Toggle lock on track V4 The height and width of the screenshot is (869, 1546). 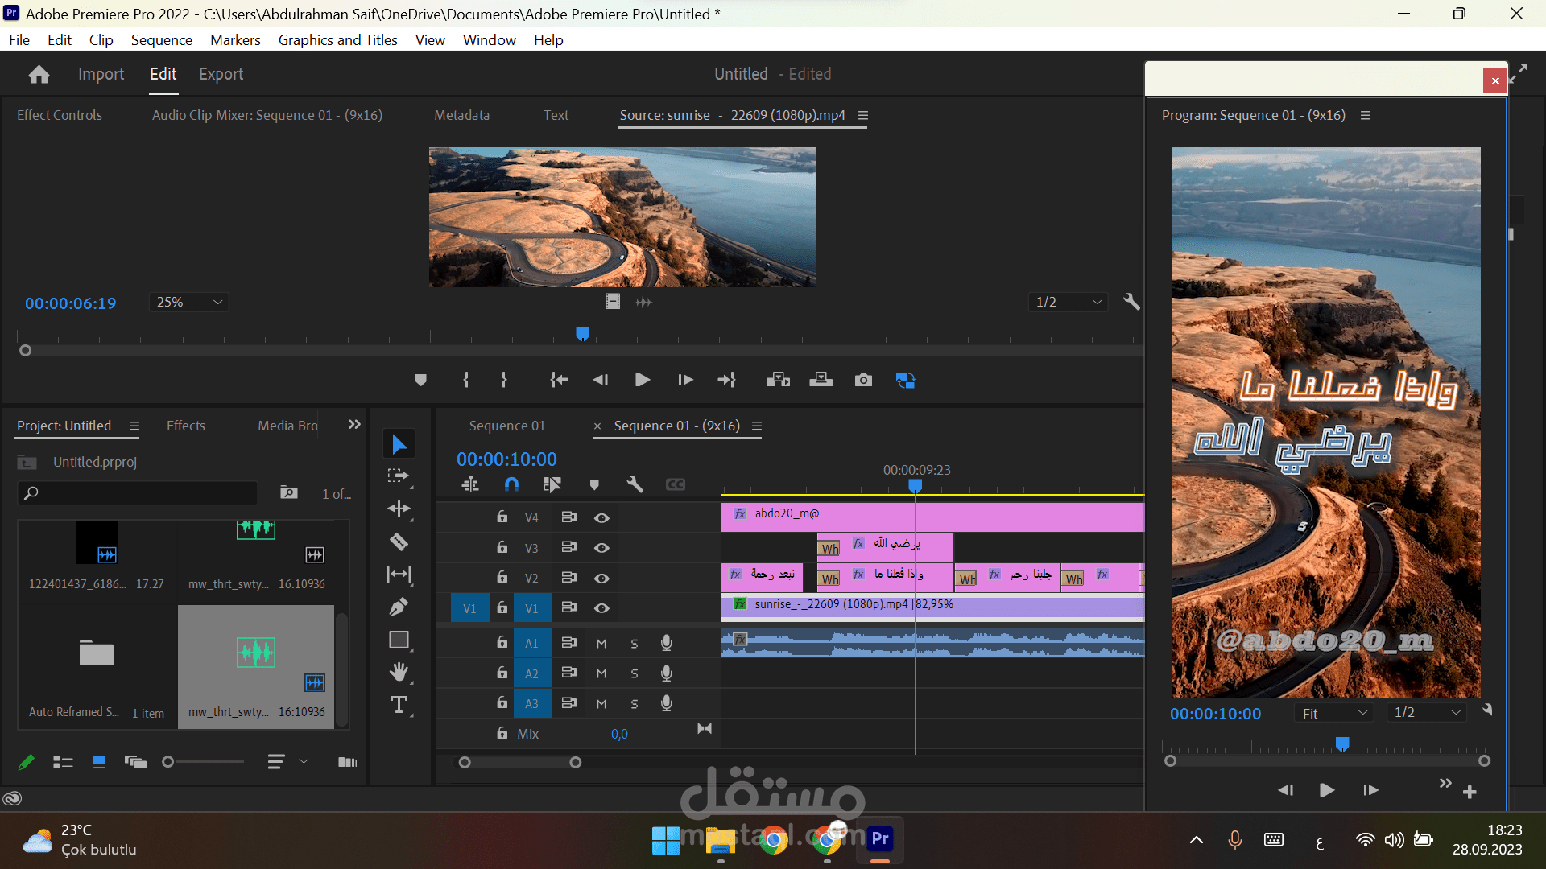point(502,517)
